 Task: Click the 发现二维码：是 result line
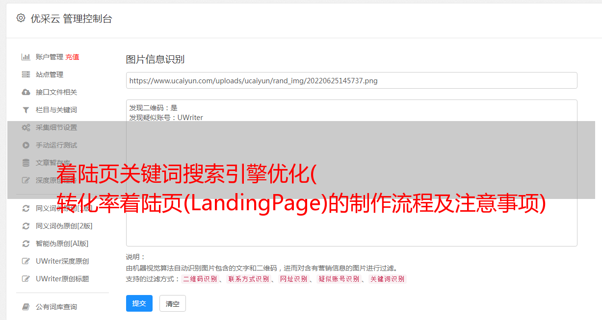(154, 108)
